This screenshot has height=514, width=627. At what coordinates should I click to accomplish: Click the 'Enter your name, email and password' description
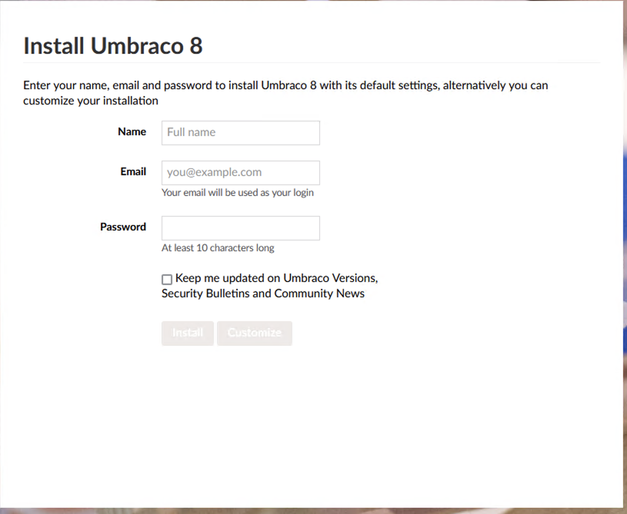pyautogui.click(x=285, y=93)
